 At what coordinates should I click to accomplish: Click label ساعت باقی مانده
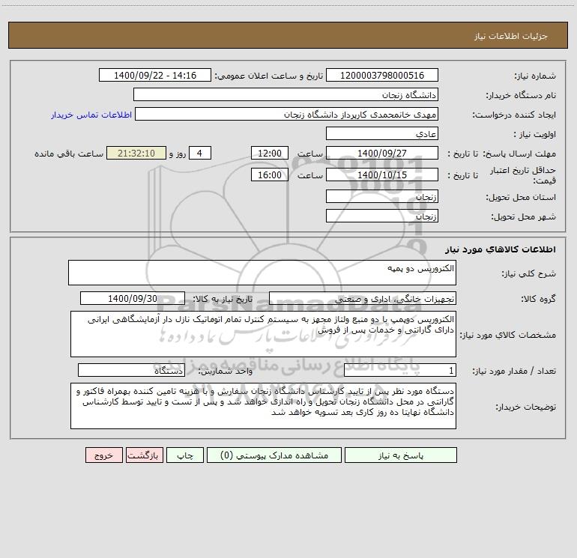69,154
